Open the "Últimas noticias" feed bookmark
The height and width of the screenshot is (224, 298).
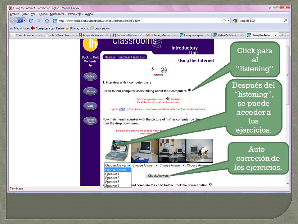click(77, 28)
